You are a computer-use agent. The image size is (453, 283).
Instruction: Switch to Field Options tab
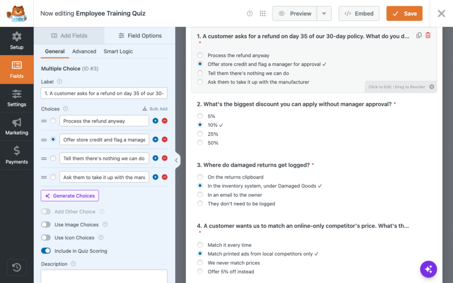(140, 35)
